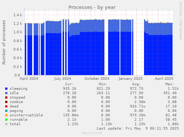The height and width of the screenshot is (137, 184).
Task: Click the 'April 2024' x-axis label
Action: pyautogui.click(x=29, y=79)
